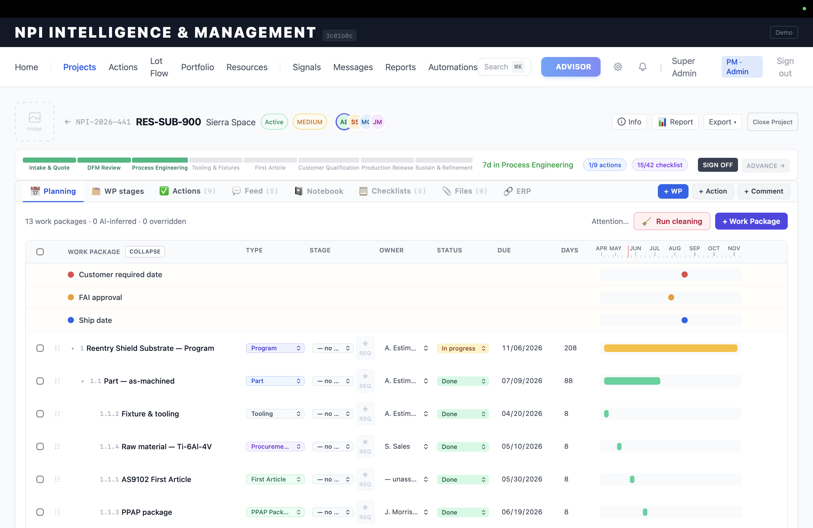Viewport: 813px width, 528px height.
Task: Open stage dropdown for PPAP package row
Action: coord(333,512)
